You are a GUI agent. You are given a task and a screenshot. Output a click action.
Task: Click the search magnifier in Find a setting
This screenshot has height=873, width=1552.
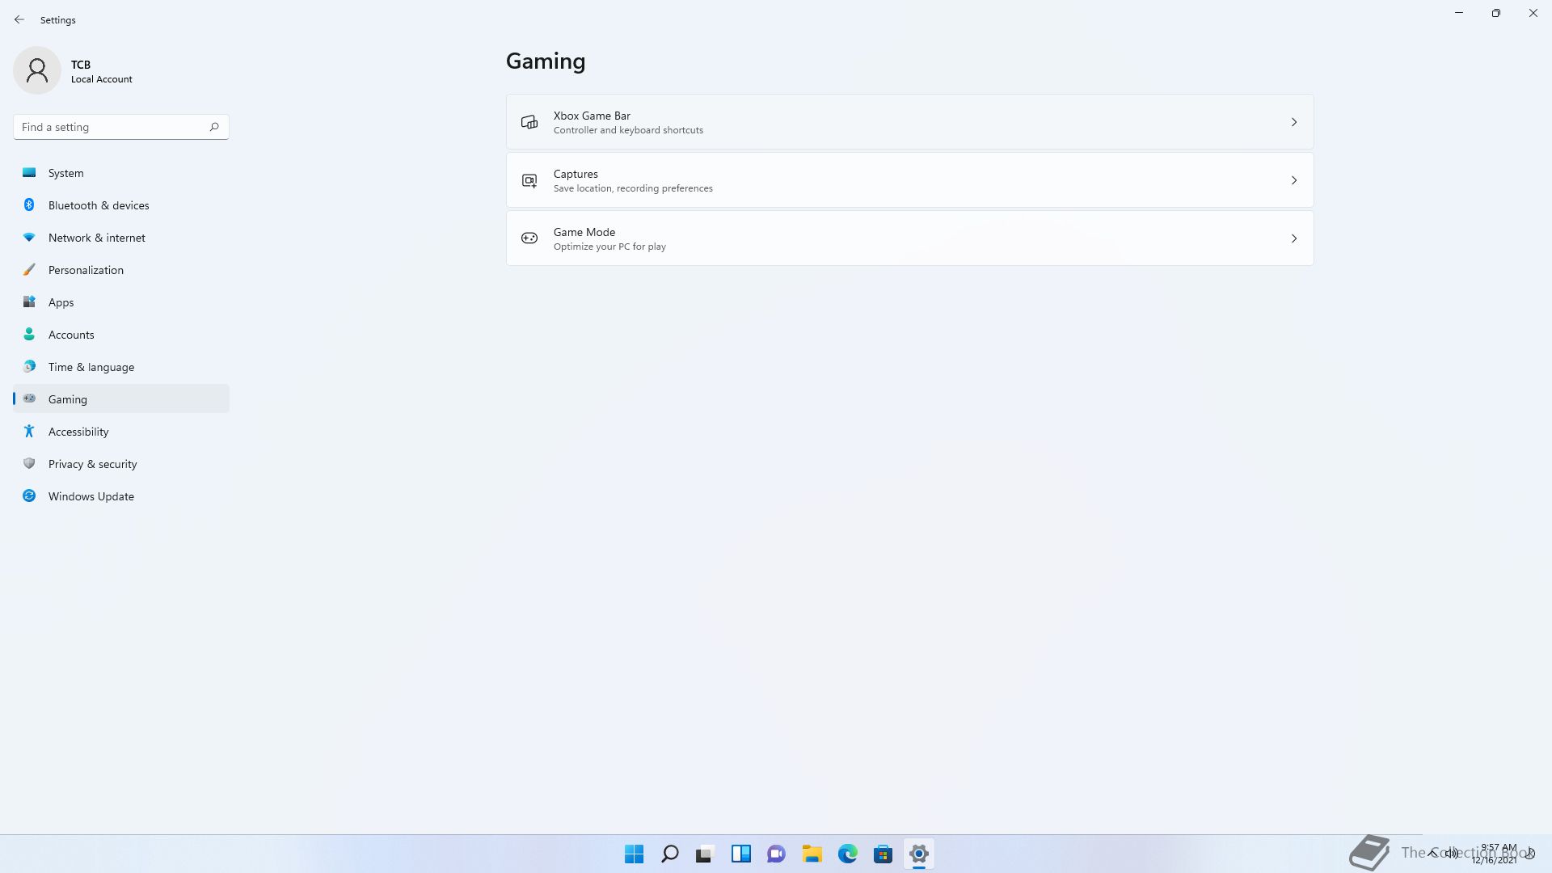[214, 127]
